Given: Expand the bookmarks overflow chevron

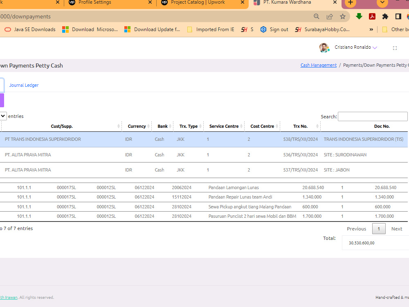Looking at the screenshot, I should click(x=371, y=29).
